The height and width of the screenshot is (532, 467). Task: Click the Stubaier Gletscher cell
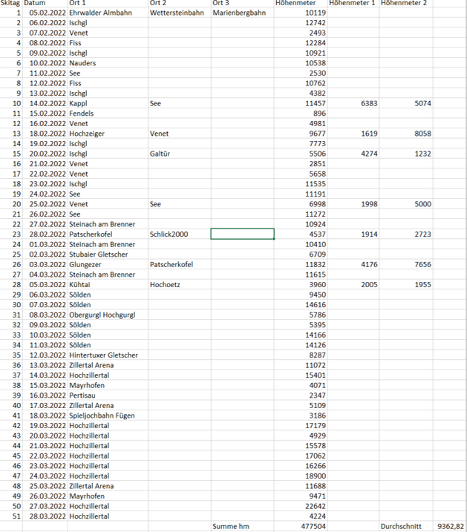point(99,254)
